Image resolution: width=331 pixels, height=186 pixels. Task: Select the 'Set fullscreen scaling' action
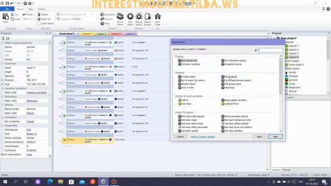[233, 60]
